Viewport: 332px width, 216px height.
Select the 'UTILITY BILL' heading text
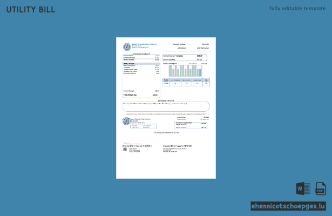coord(31,10)
